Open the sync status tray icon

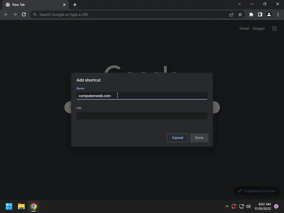[x=234, y=206]
